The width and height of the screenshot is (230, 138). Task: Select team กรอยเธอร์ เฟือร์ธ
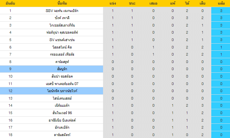pyautogui.click(x=62, y=54)
